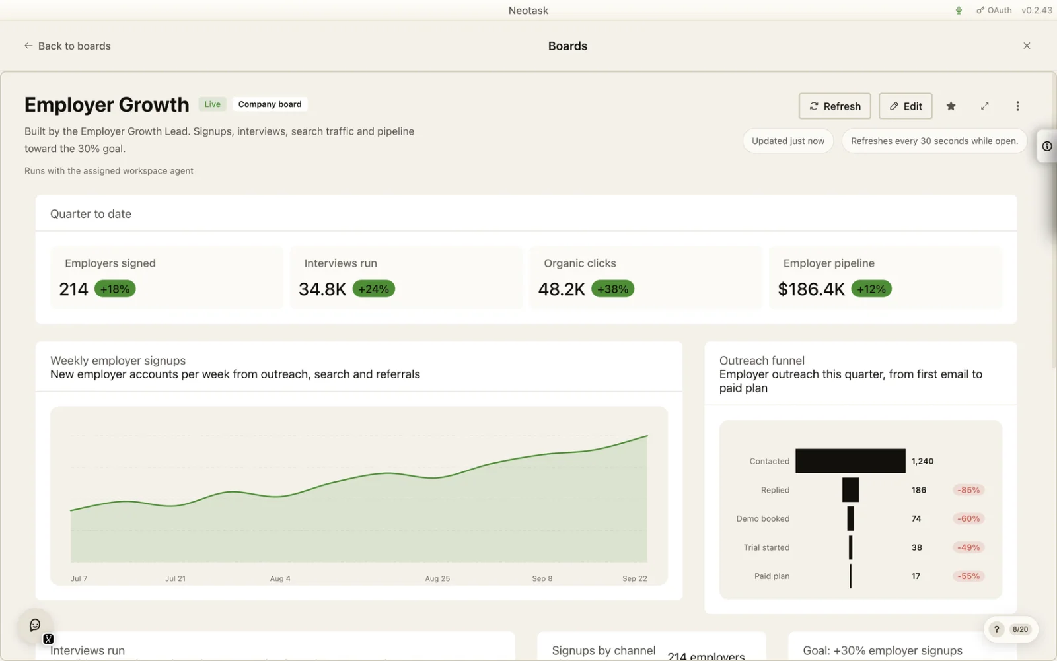Refresh the Employer Growth board
This screenshot has height=661, width=1057.
(x=834, y=106)
